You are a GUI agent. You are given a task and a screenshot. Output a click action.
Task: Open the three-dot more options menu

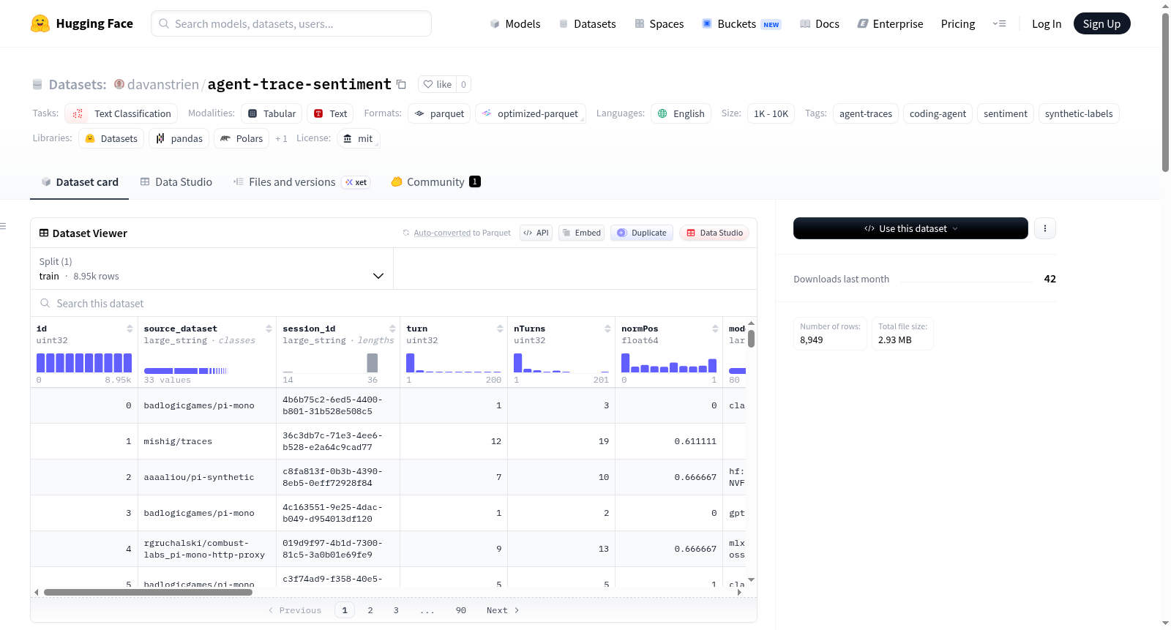(1045, 228)
